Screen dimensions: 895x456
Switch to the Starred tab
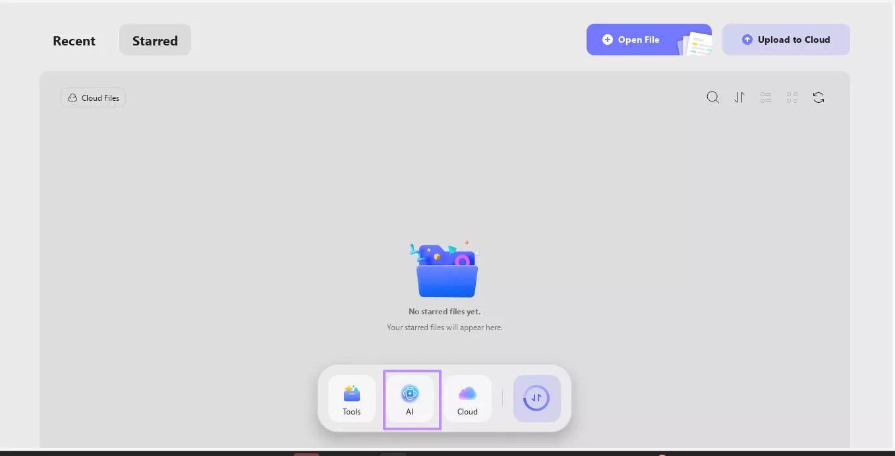pos(155,40)
